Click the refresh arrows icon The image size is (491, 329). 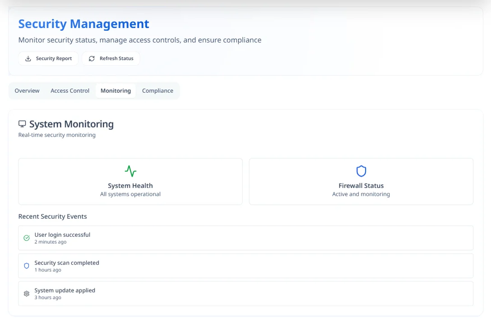92,59
